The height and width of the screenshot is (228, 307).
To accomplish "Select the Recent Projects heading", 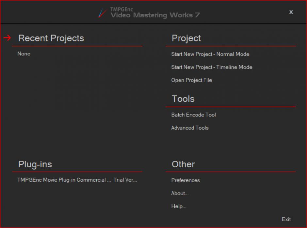I will (x=51, y=38).
